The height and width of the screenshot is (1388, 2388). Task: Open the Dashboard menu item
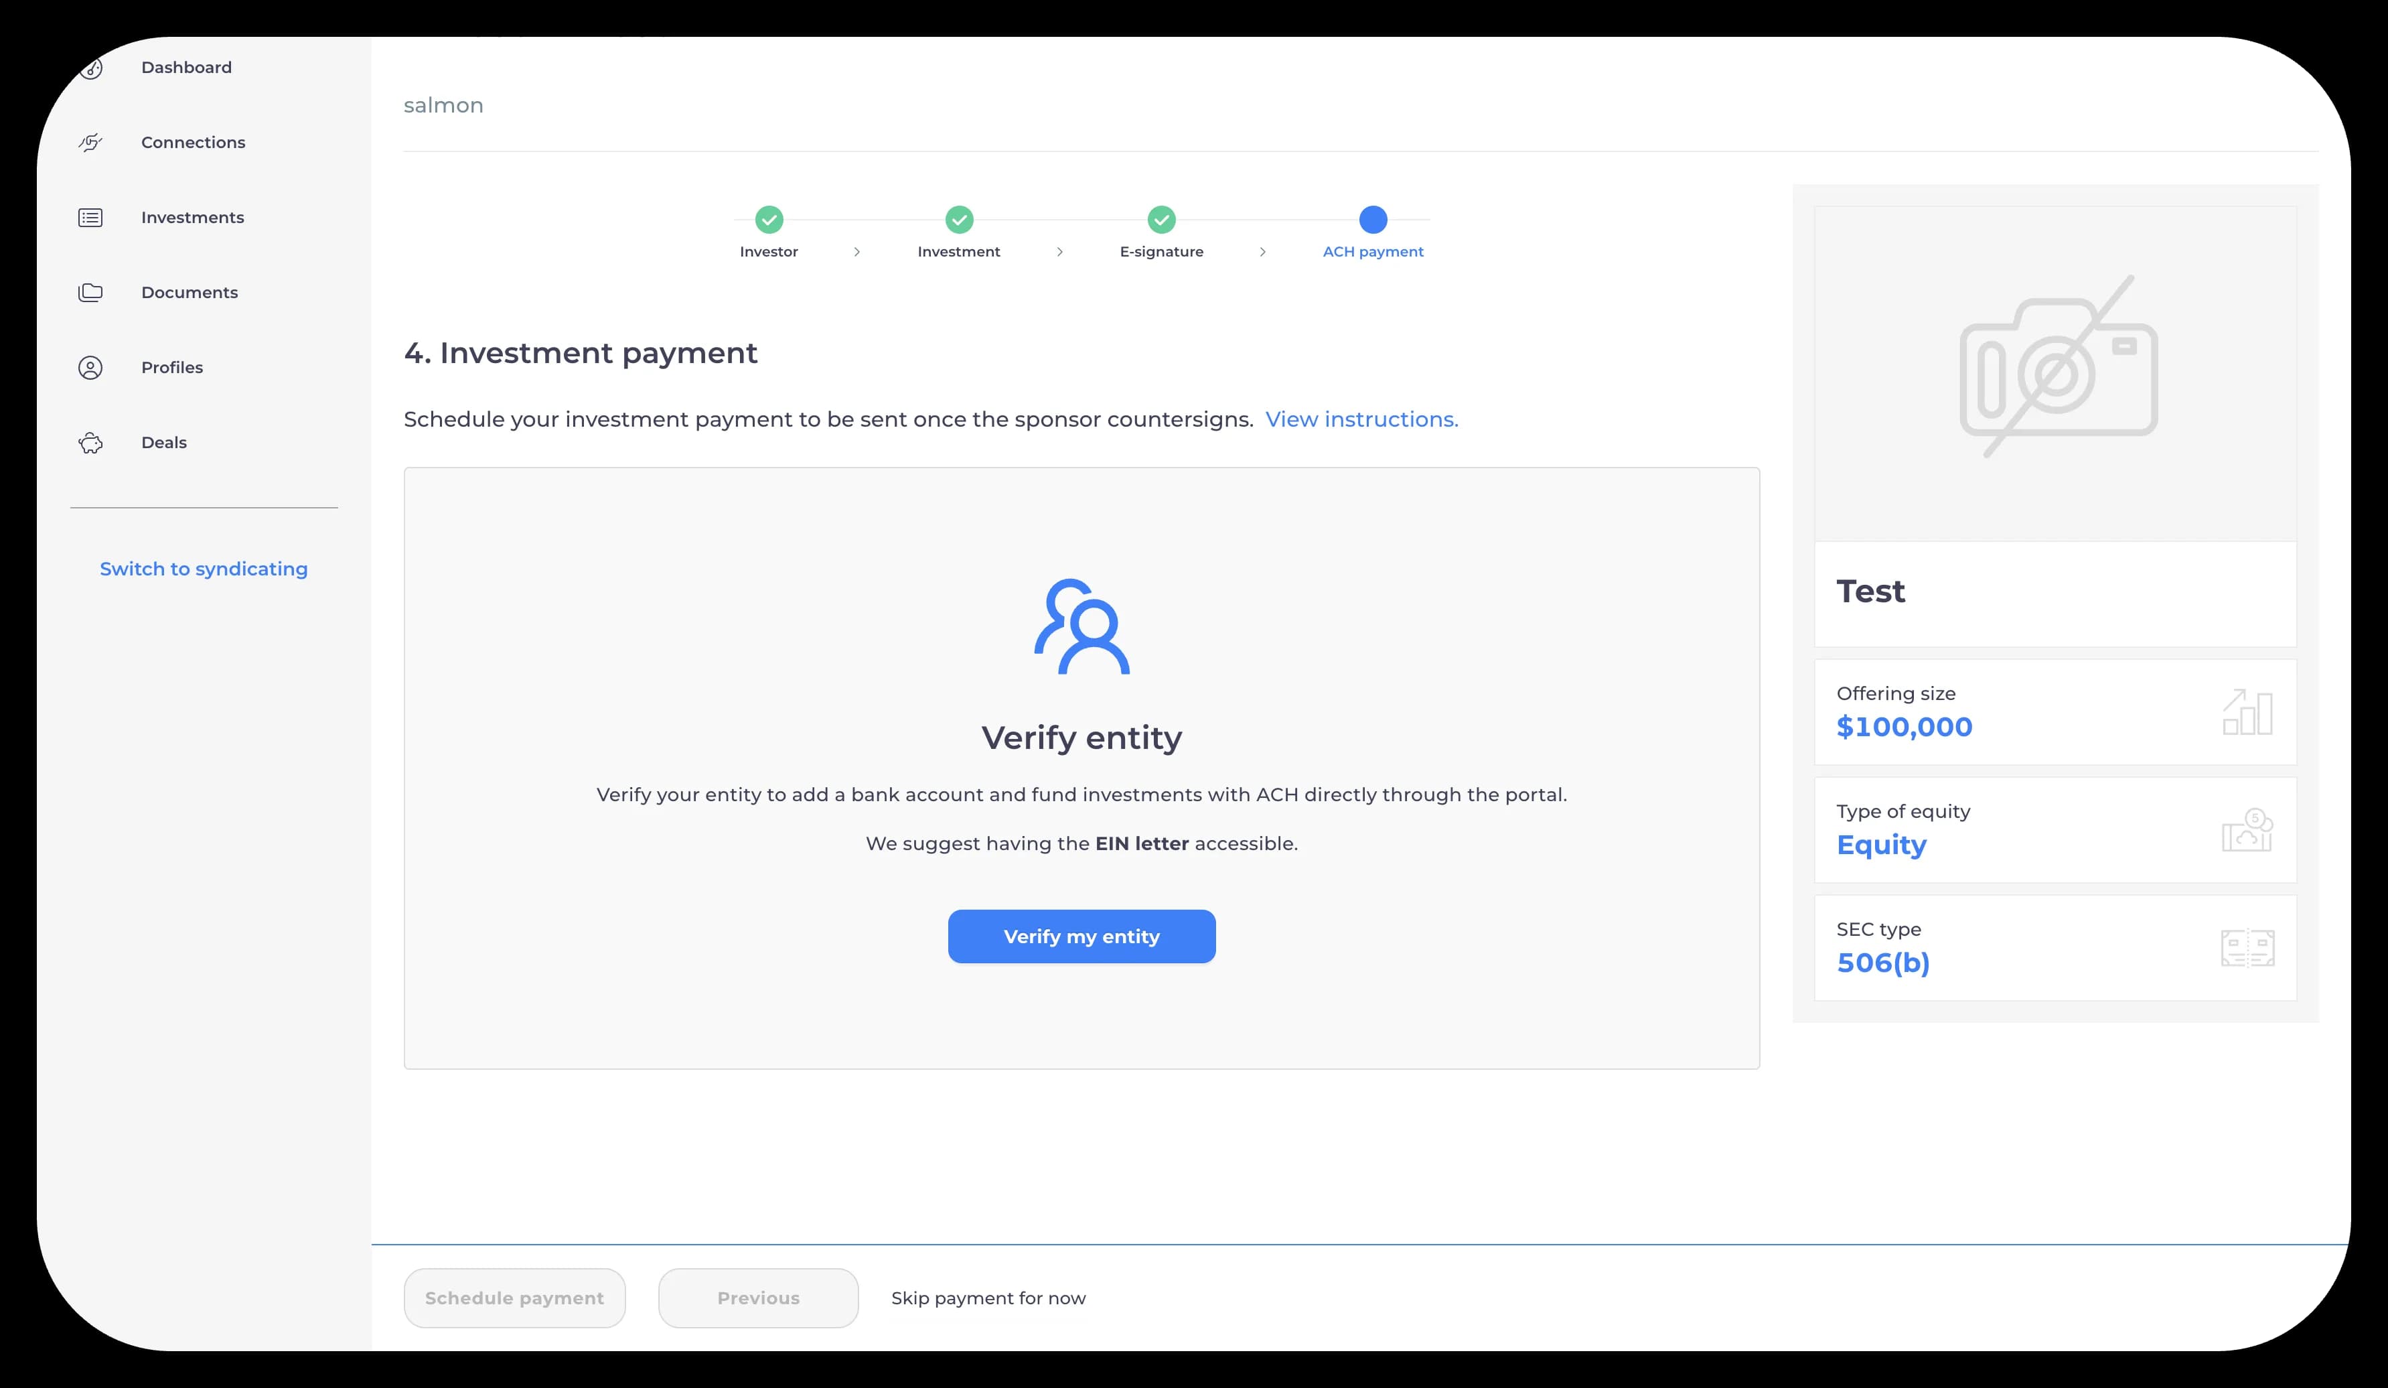pyautogui.click(x=185, y=67)
